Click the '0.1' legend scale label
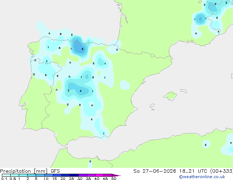Viewport: 233px width, 180px height. (4, 179)
